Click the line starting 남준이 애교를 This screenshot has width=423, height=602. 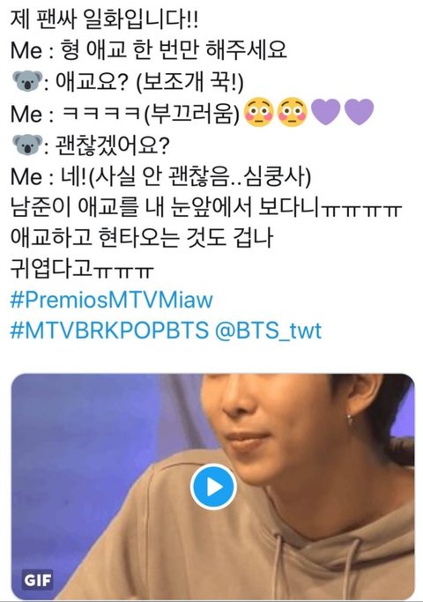[x=206, y=208]
